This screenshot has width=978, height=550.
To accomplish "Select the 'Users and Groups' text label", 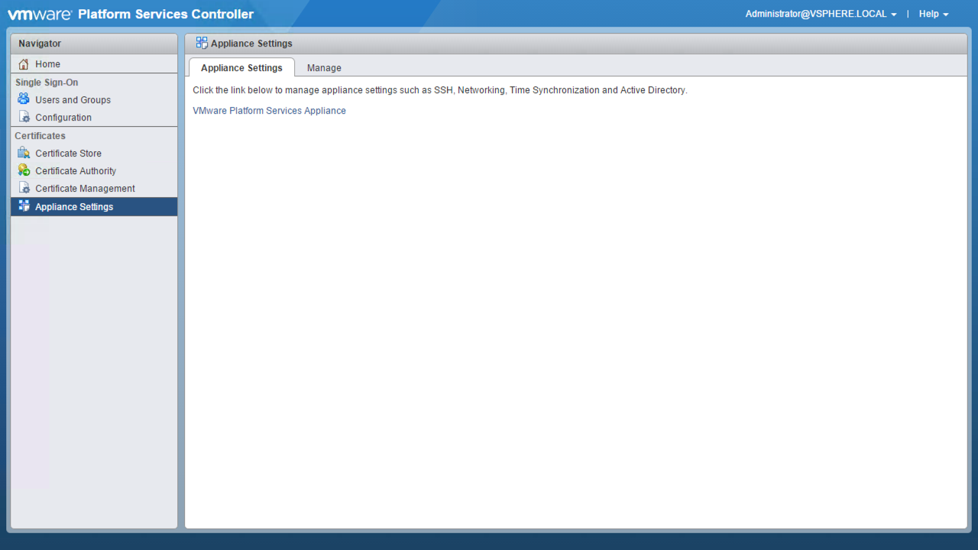I will (x=73, y=100).
